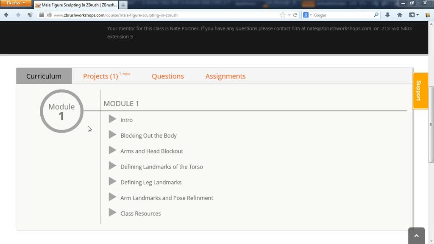Image resolution: width=434 pixels, height=244 pixels.
Task: Open Arms and Head Blockout lesson
Action: (152, 151)
